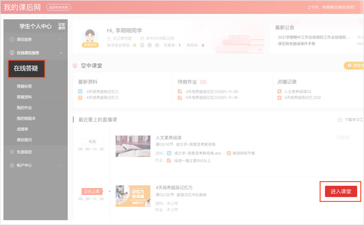
Task: Open 我的错题本 in the sidebar submenu
Action: click(x=26, y=118)
